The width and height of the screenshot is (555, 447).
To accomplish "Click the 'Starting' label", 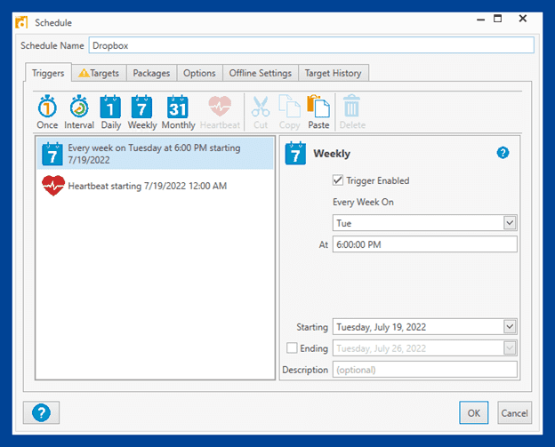I will point(312,327).
